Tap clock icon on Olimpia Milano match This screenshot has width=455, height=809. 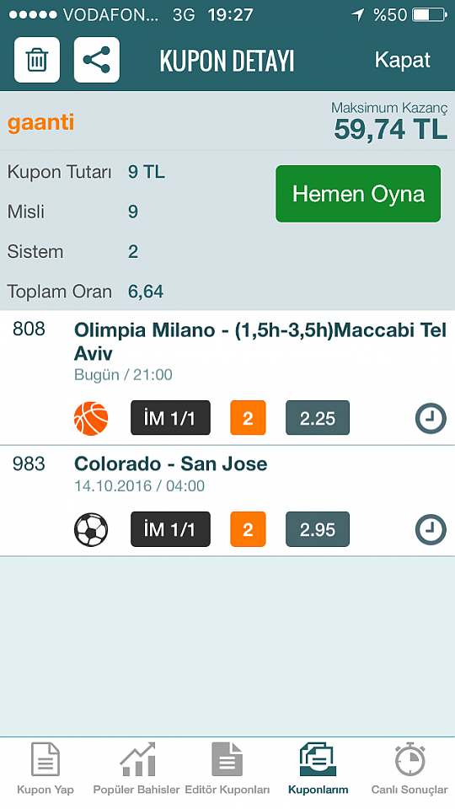click(431, 418)
